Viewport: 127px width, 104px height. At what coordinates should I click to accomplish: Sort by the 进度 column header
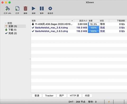tap(93, 21)
